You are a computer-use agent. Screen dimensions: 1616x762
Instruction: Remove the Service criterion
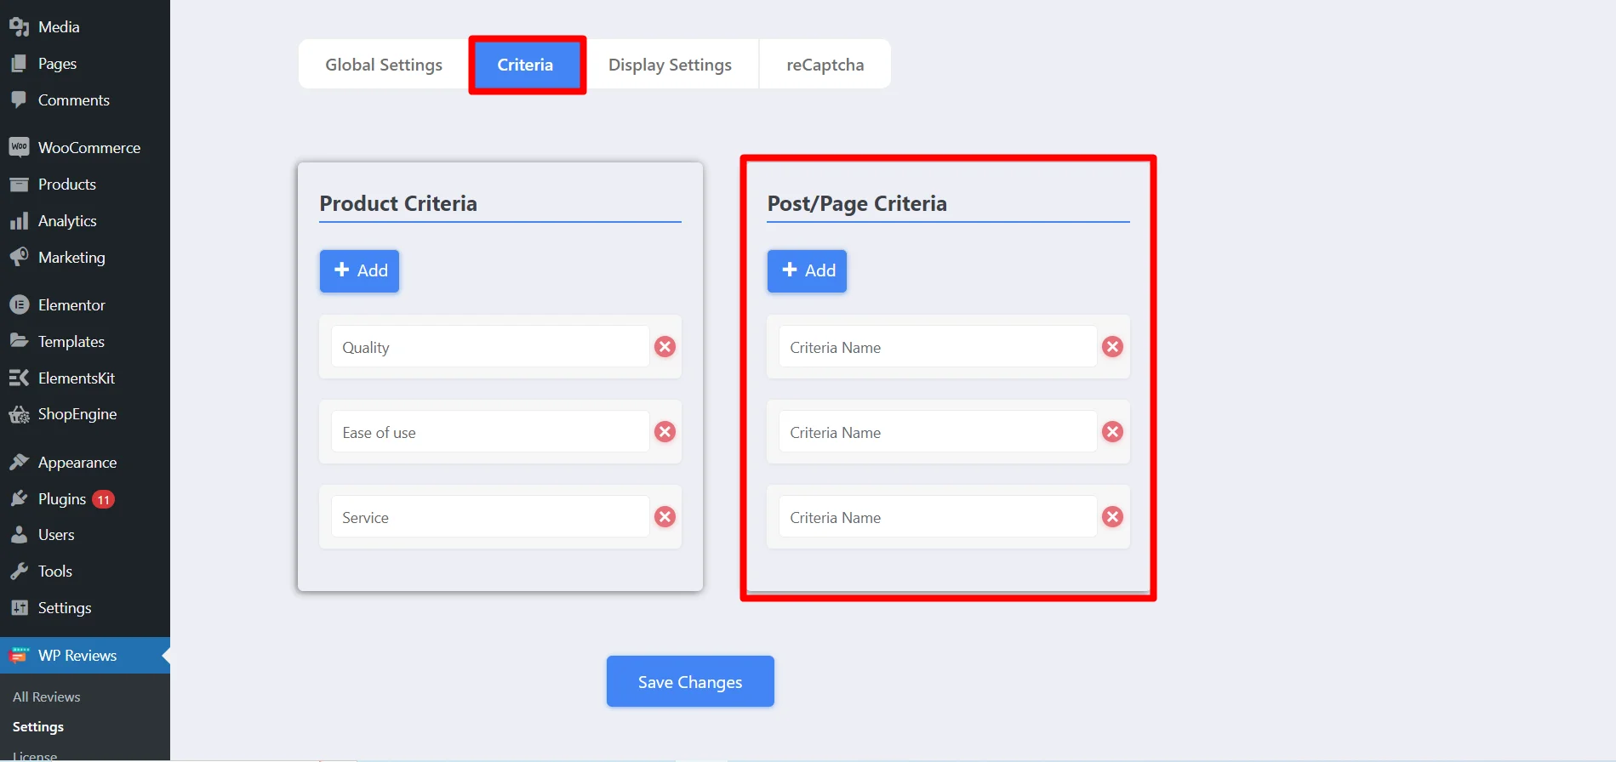pos(665,517)
